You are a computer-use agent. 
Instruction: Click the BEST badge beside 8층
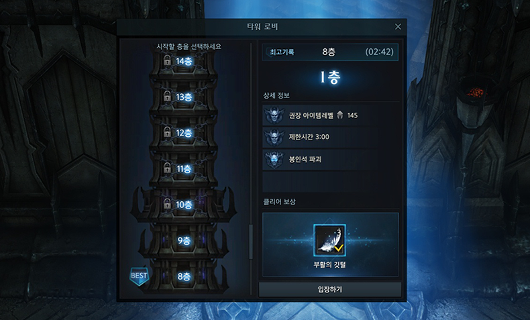coord(139,276)
